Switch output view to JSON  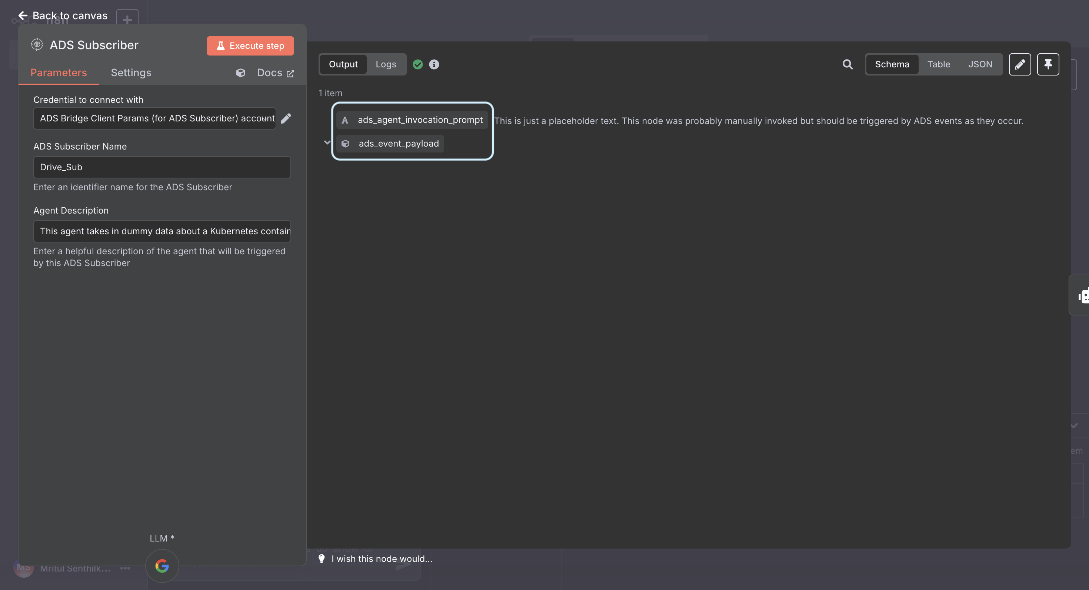[x=981, y=64]
